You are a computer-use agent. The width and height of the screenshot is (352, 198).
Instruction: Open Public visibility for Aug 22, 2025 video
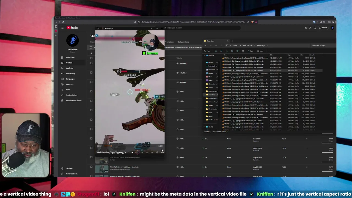180,167
